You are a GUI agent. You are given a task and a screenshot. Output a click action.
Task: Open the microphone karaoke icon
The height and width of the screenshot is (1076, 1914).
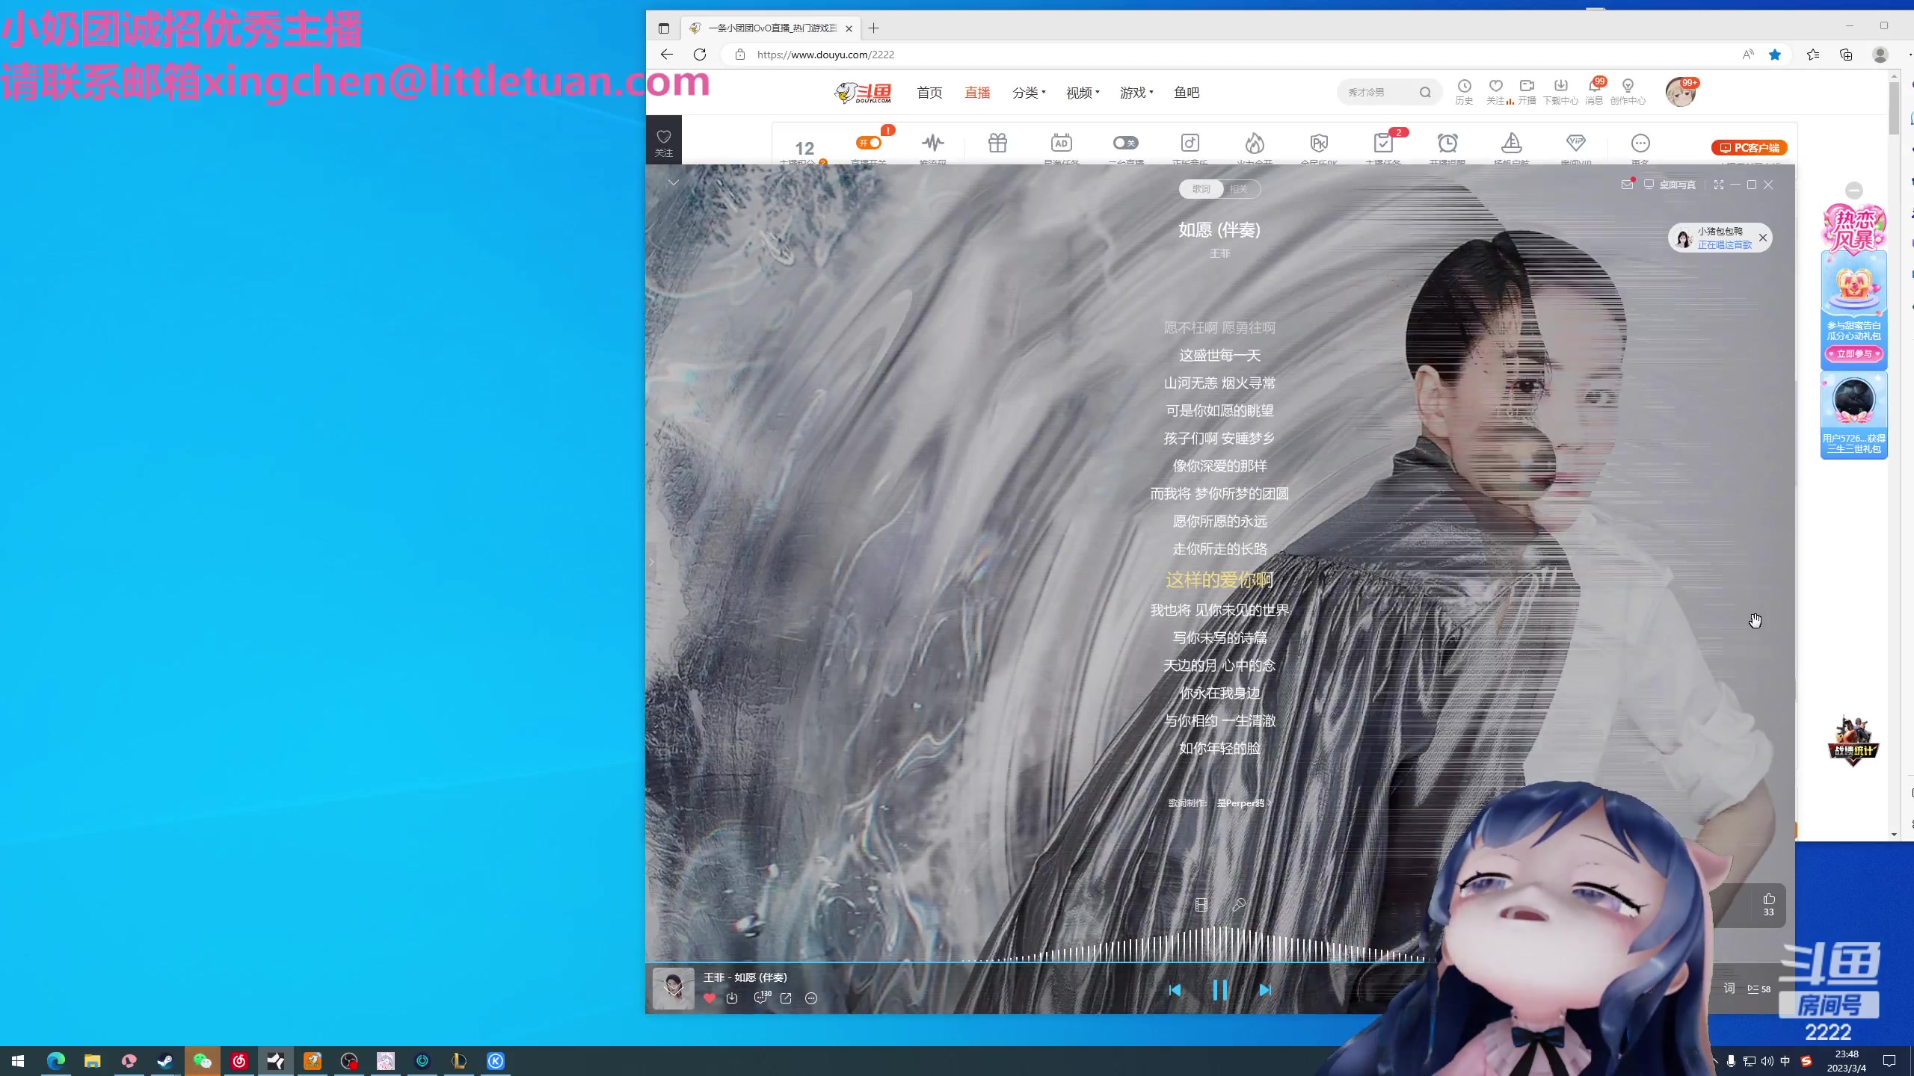point(1239,905)
